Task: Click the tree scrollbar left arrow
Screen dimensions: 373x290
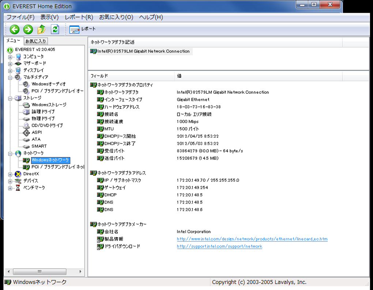Action: [8, 271]
